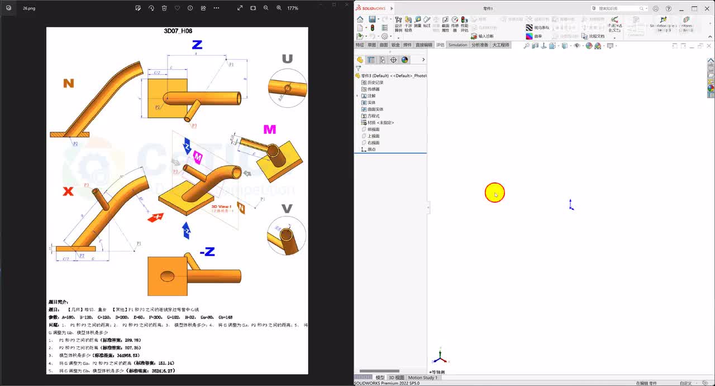Click the Interference Detection (干涉检查) tool
This screenshot has width=715, height=386.
click(408, 24)
